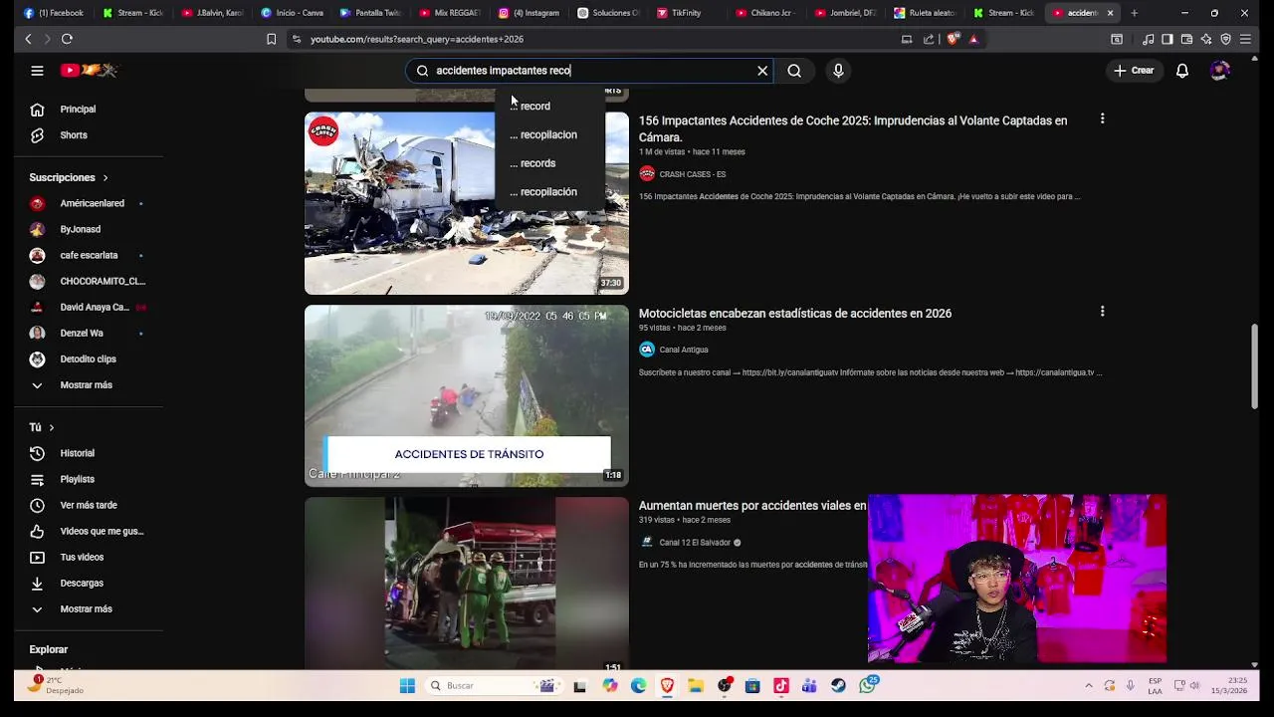Select the accented 'recopilación' suggestion
This screenshot has height=717, width=1274.
(549, 191)
